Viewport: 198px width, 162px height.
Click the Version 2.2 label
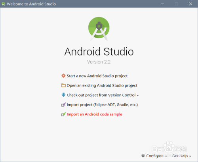[99, 62]
